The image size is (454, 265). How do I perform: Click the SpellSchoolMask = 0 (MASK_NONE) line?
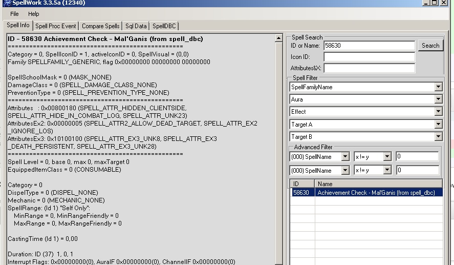point(59,77)
